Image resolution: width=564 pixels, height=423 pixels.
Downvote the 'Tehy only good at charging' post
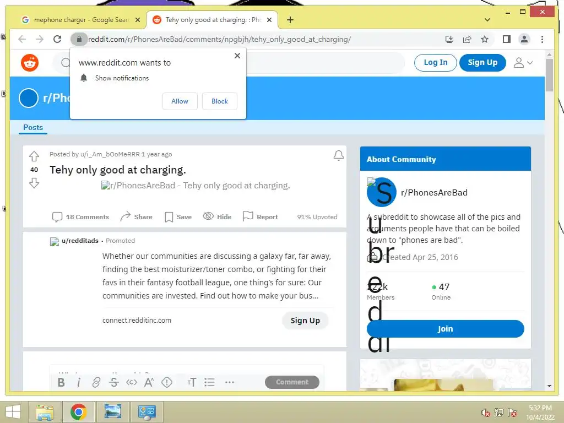click(x=34, y=183)
